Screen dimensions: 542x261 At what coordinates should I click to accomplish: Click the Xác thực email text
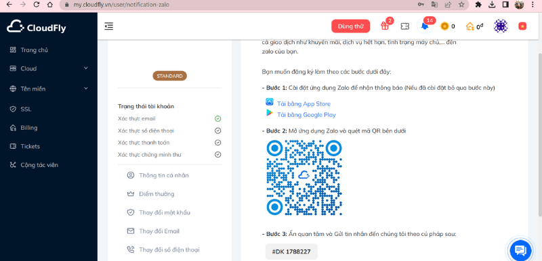coord(137,118)
